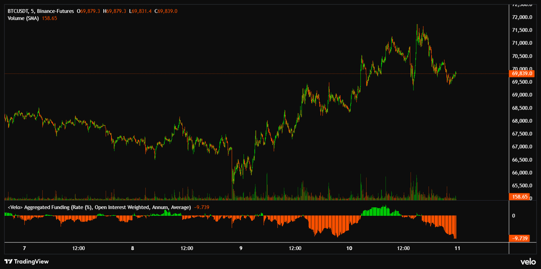Image resolution: width=541 pixels, height=269 pixels.
Task: Select the Velo Aggregated Funding indicator title
Action: click(x=100, y=207)
